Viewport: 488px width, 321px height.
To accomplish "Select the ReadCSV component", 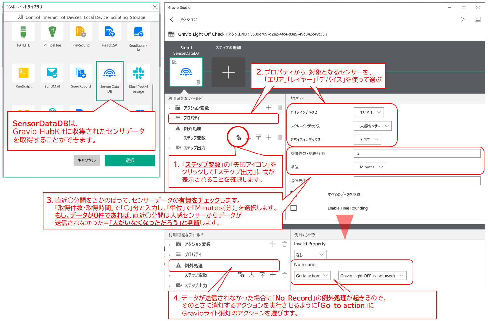I will pos(110,32).
